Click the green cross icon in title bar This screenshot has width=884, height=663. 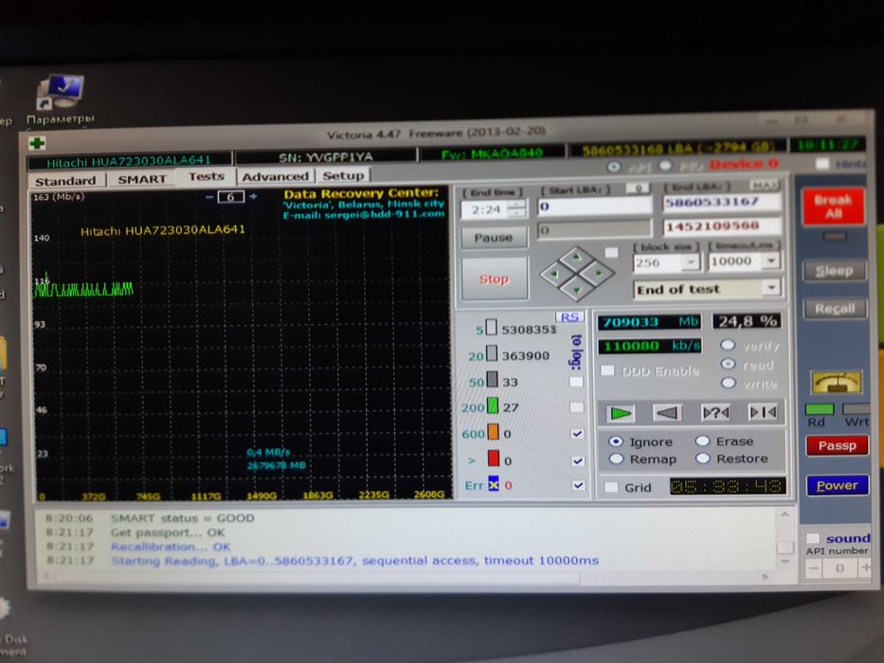(x=37, y=143)
